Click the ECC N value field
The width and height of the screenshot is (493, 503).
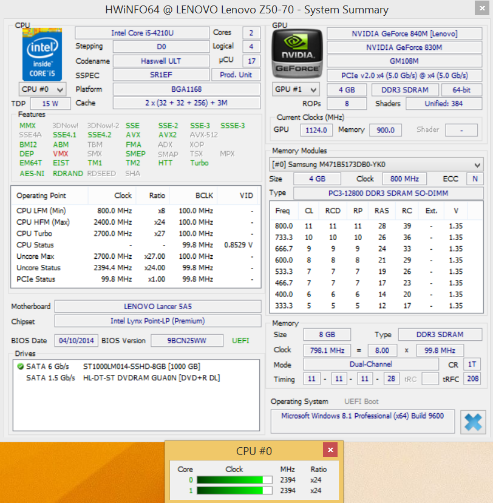[475, 179]
